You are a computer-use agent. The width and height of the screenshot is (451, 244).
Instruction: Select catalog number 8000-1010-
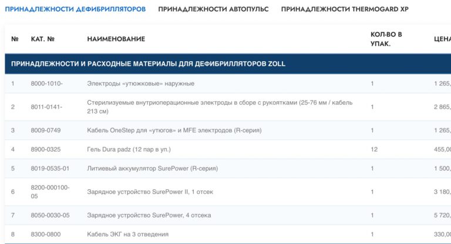tap(46, 83)
